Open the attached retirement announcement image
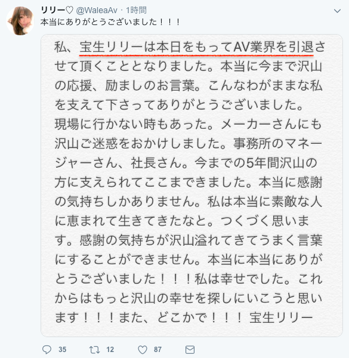 tap(192, 186)
